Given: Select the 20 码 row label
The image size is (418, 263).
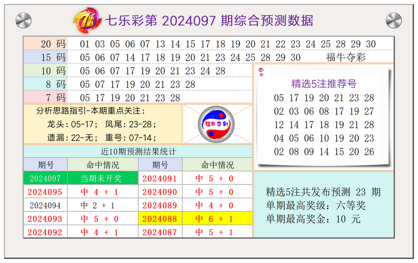Looking at the screenshot, I should click(x=46, y=43).
